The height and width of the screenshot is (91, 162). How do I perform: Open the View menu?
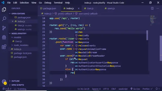[x=34, y=3]
